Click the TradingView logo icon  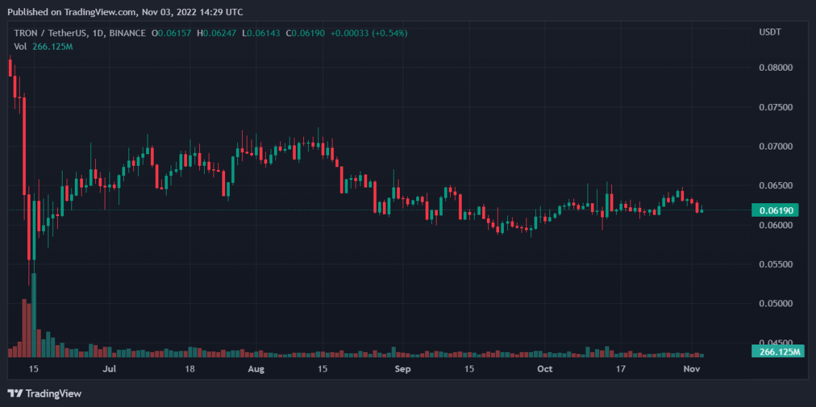coord(15,393)
